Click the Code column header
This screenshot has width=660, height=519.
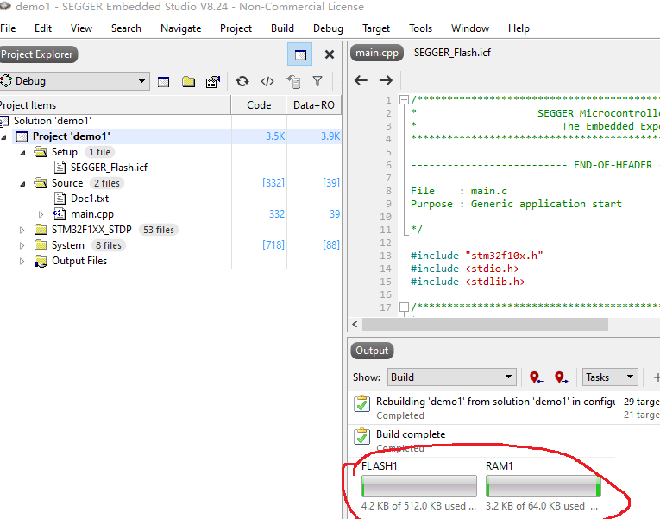point(259,104)
